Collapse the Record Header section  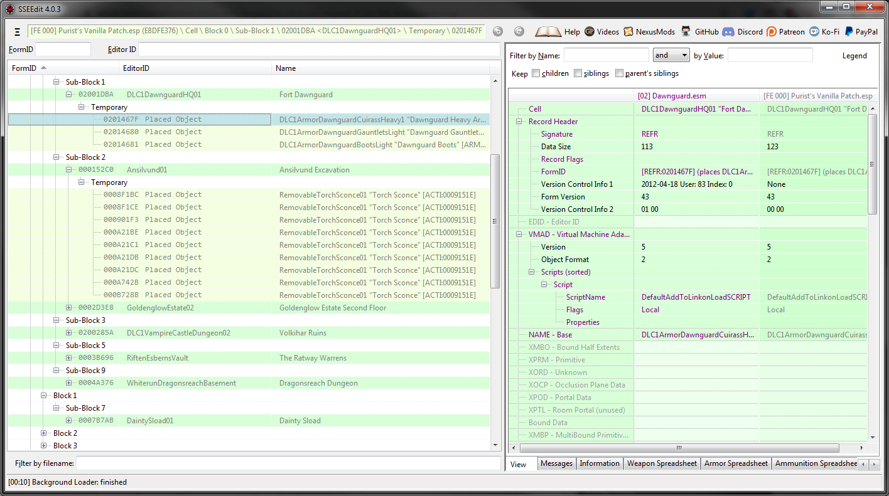coord(520,122)
